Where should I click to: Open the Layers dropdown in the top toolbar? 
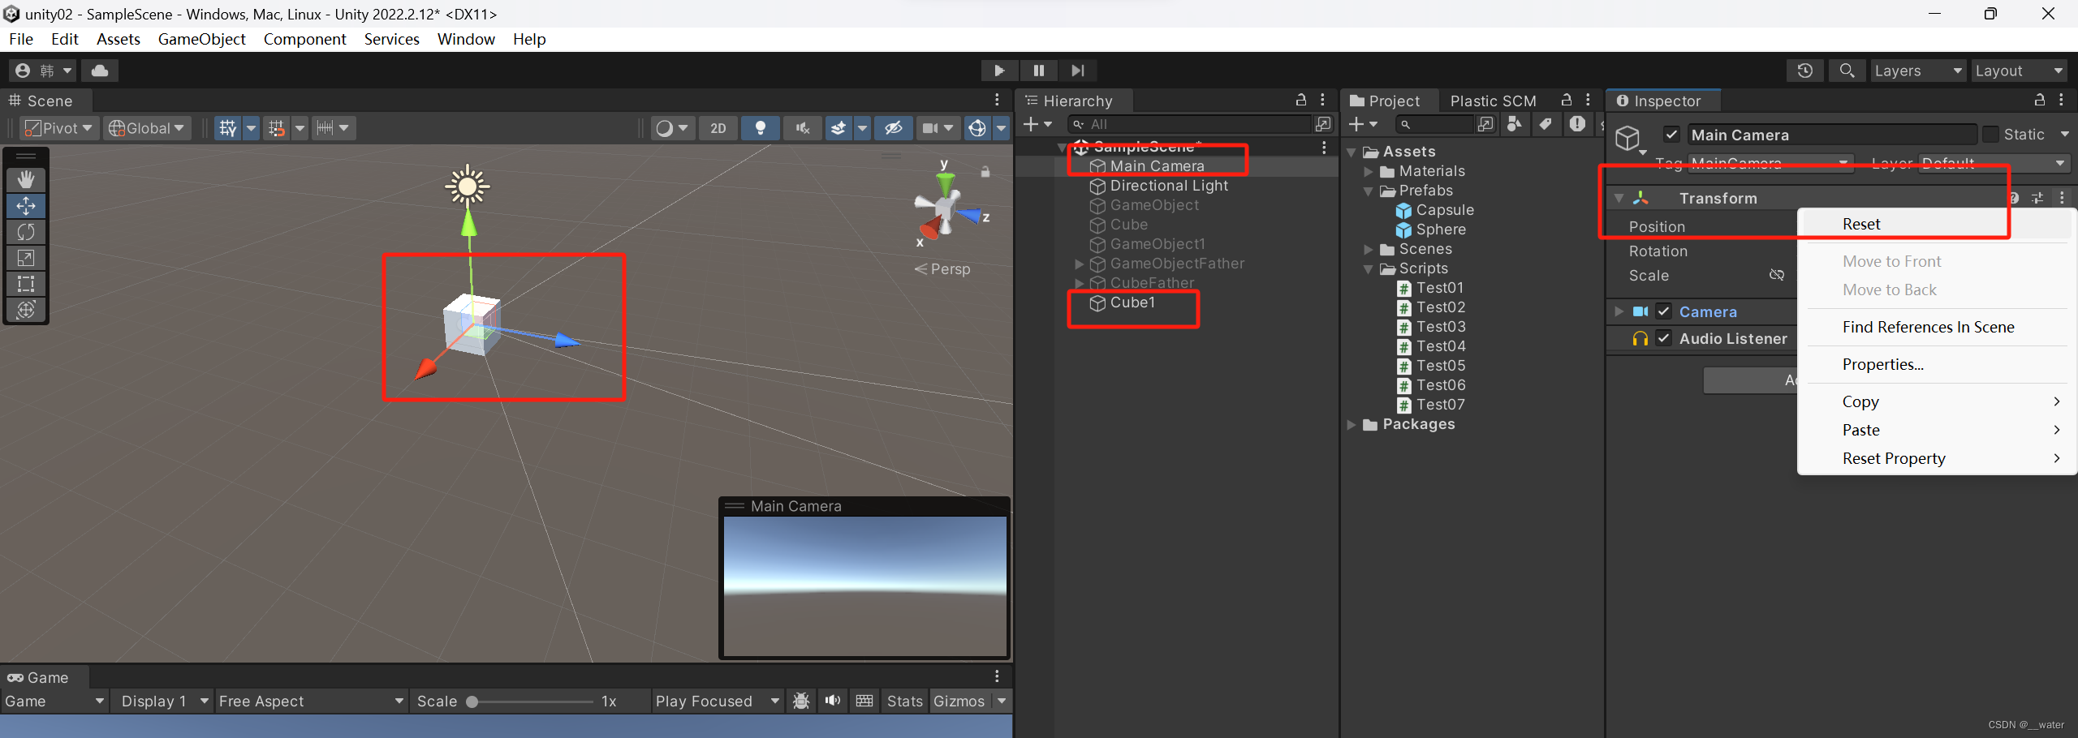(x=1917, y=71)
